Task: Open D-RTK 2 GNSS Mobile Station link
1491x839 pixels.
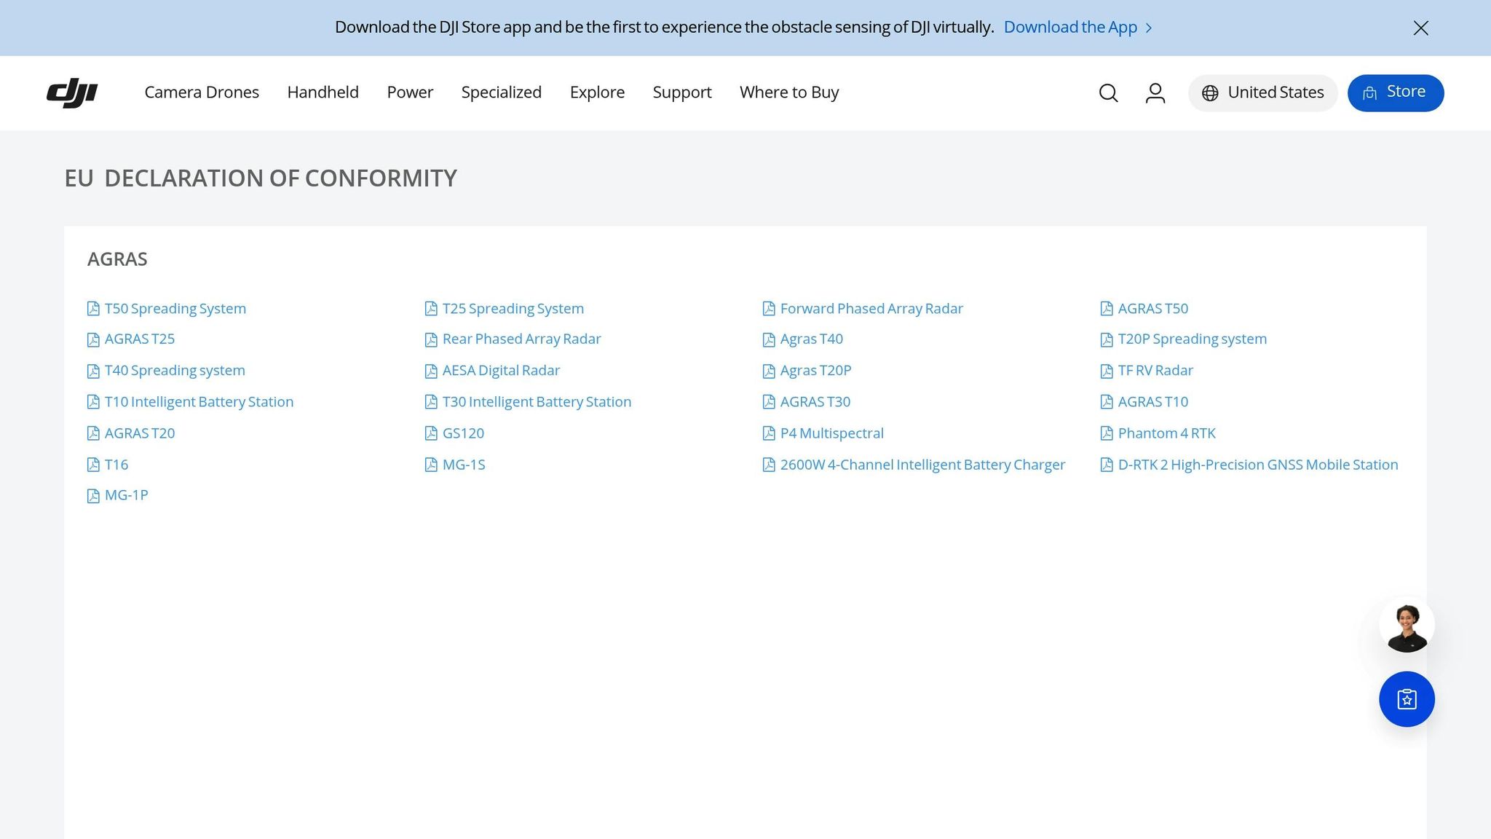Action: point(1257,465)
